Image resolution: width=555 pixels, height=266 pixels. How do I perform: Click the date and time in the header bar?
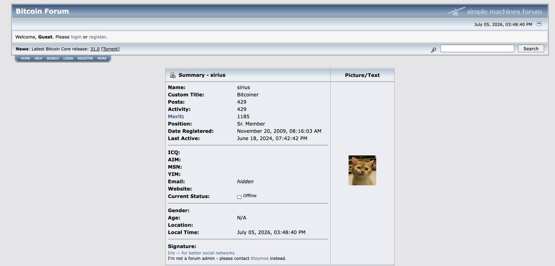point(503,24)
